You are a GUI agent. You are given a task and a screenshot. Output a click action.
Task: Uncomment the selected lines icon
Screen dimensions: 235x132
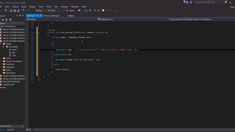pyautogui.click(x=98, y=11)
